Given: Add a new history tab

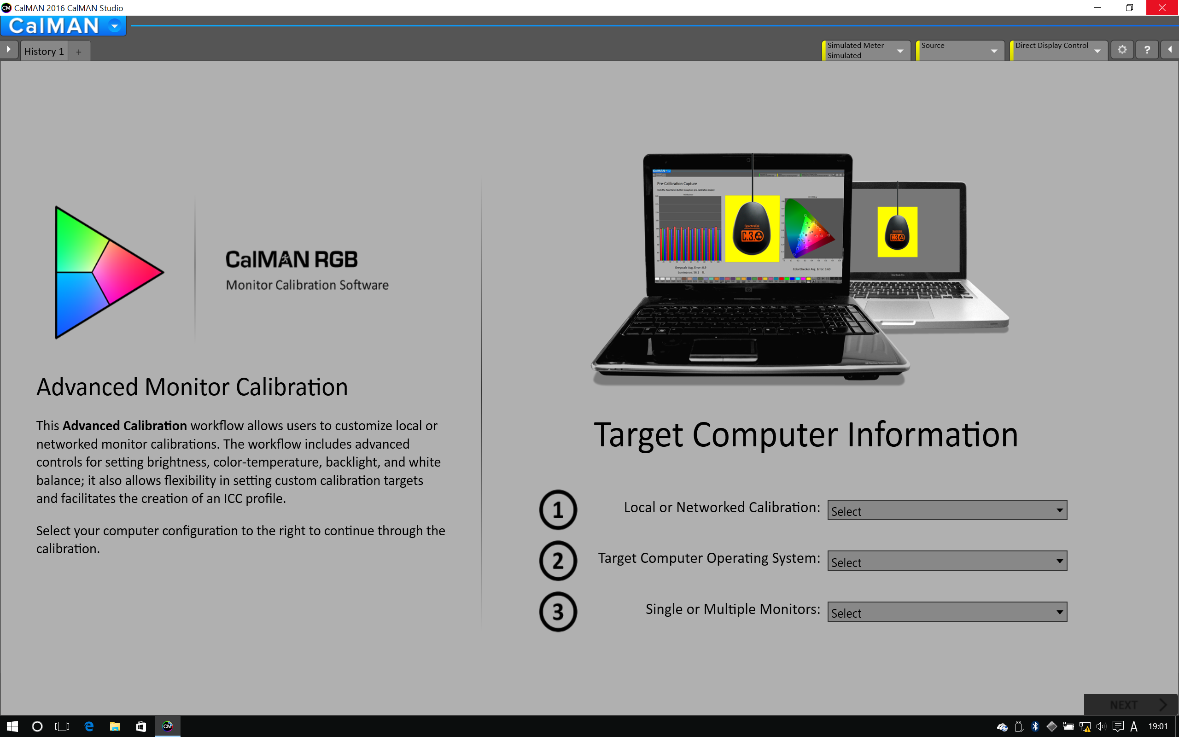Looking at the screenshot, I should 79,52.
